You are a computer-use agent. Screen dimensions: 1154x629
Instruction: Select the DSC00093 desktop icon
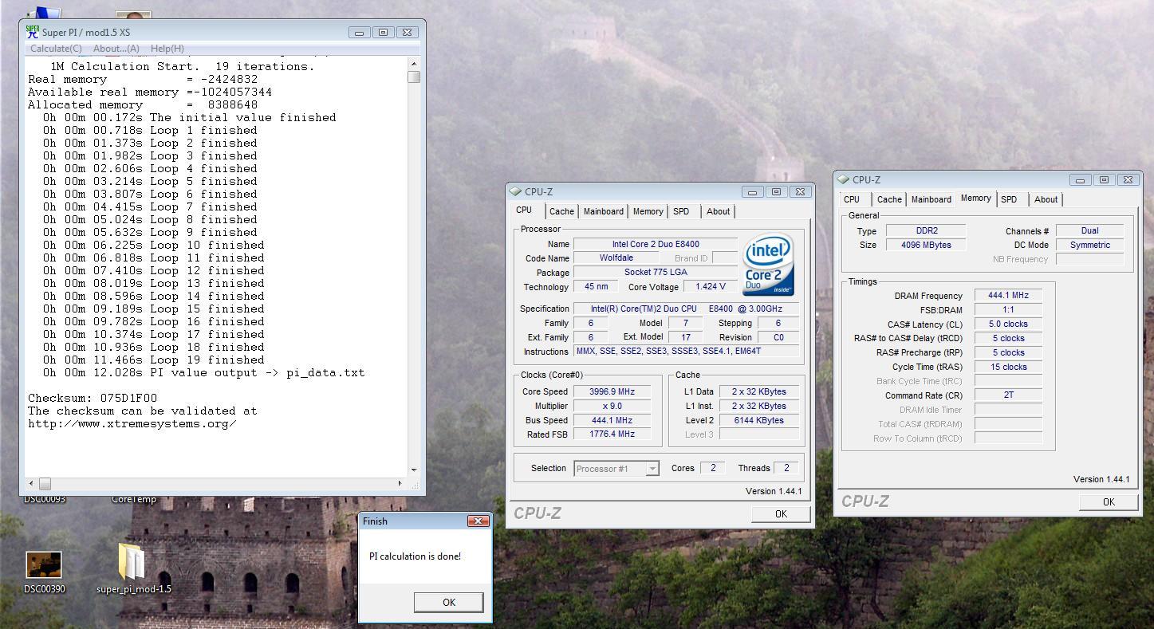point(45,499)
